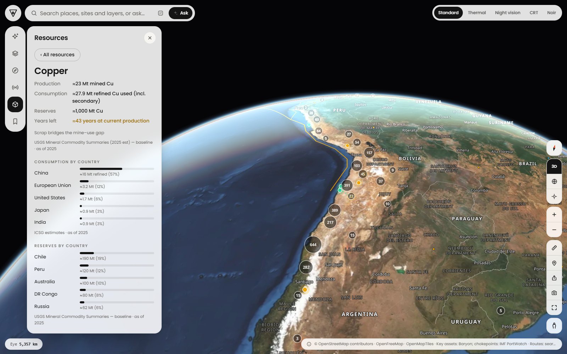This screenshot has width=567, height=354.
Task: Activate street-level person view button
Action: click(x=554, y=326)
